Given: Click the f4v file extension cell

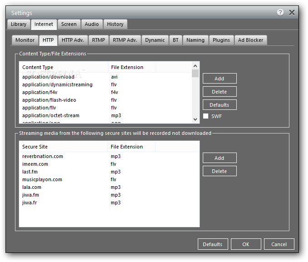Looking at the screenshot, I should pyautogui.click(x=114, y=92).
